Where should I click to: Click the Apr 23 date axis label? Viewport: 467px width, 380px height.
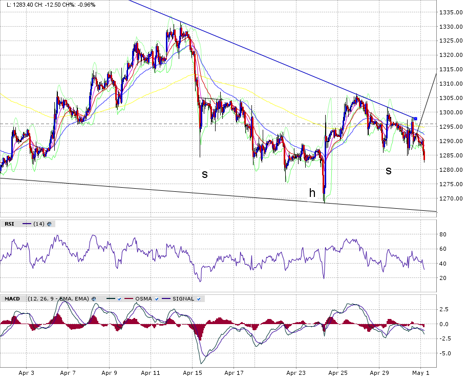pos(296,373)
